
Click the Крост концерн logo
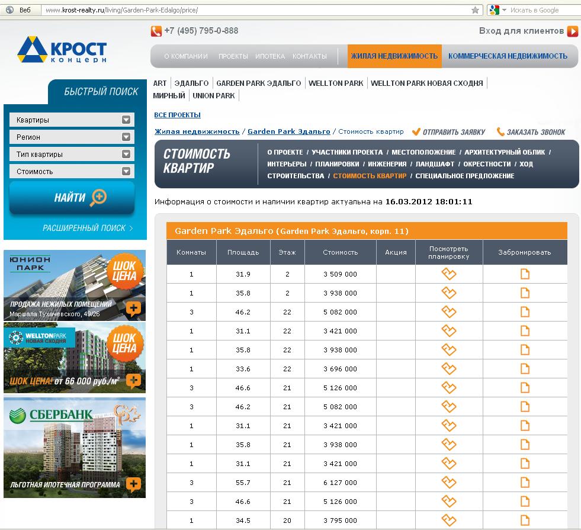[x=62, y=49]
